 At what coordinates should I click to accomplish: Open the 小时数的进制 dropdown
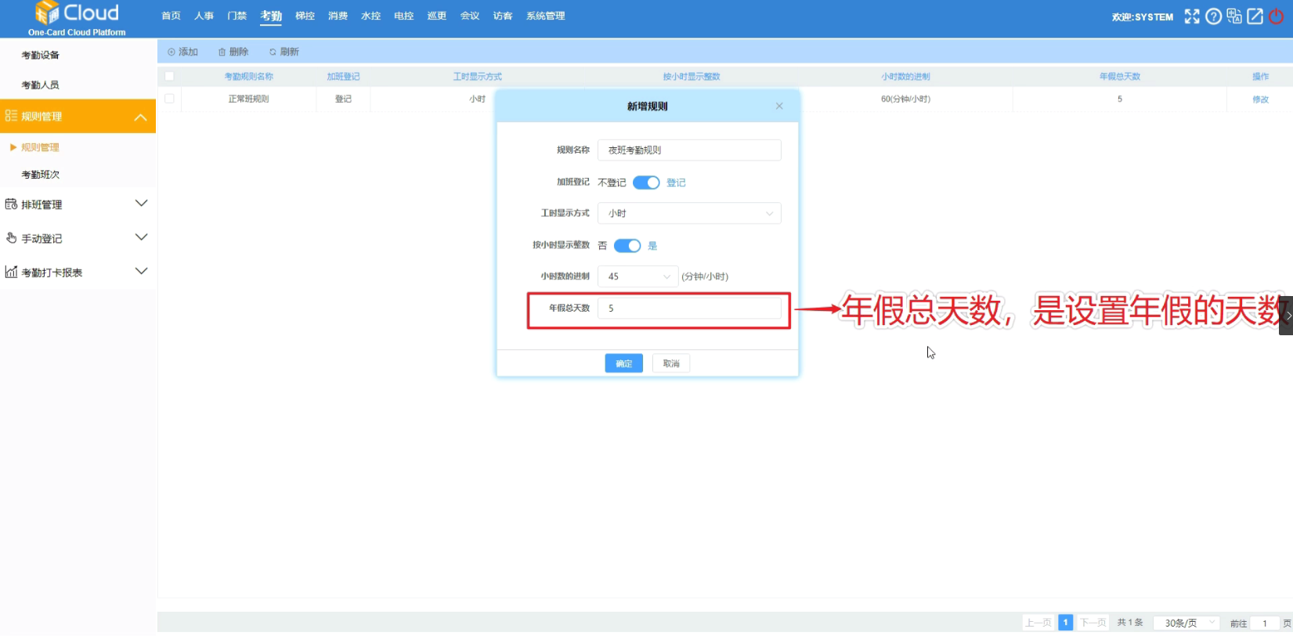pyautogui.click(x=637, y=276)
